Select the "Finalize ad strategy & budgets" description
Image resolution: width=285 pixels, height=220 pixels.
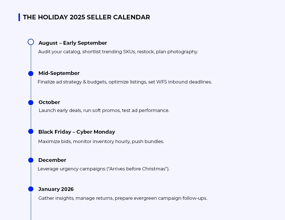(x=125, y=82)
